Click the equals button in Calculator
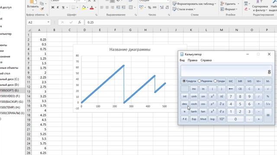277x155 pixels. point(268,115)
